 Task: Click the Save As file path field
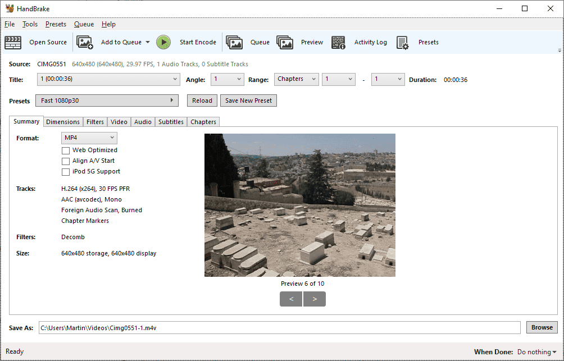(280, 328)
